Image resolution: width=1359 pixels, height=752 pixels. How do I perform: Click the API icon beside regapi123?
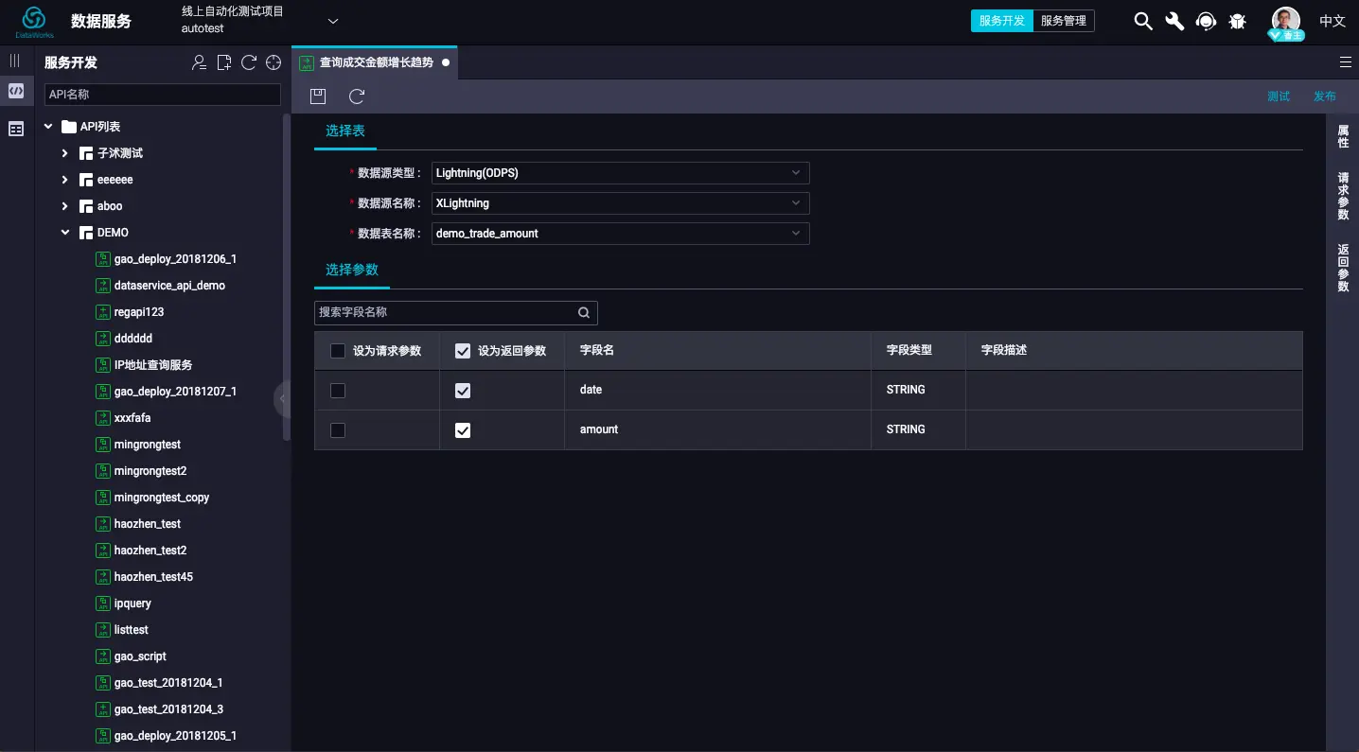coord(103,312)
